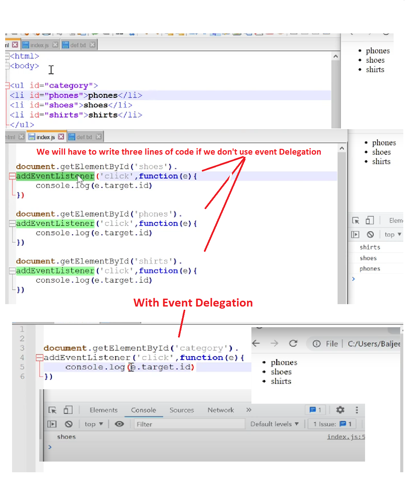Switch to the Network tab
The height and width of the screenshot is (496, 405).
tap(220, 410)
